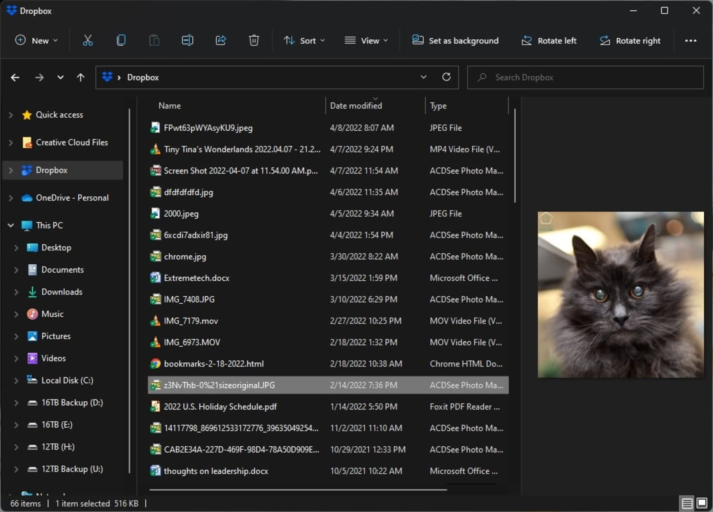
Task: Rotate the image right
Action: (x=630, y=40)
